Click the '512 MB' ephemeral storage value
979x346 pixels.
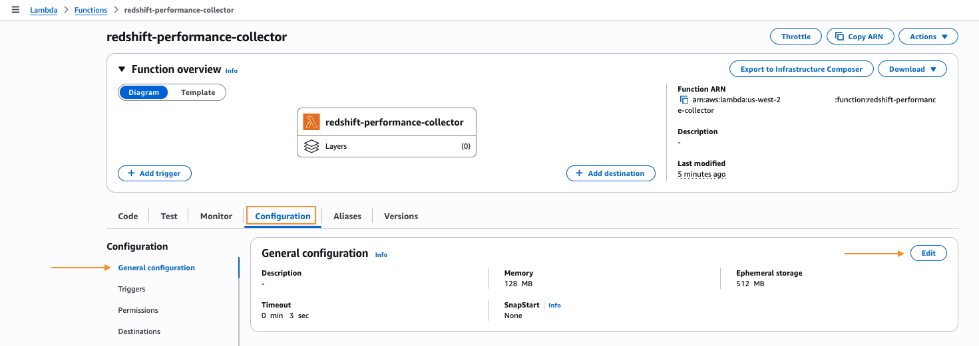(x=750, y=284)
